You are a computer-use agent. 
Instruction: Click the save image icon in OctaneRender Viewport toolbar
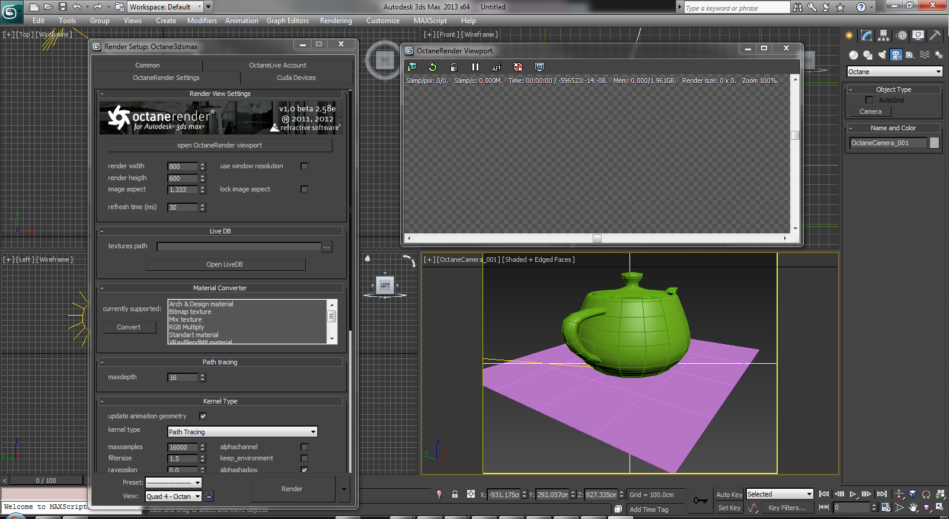point(412,67)
